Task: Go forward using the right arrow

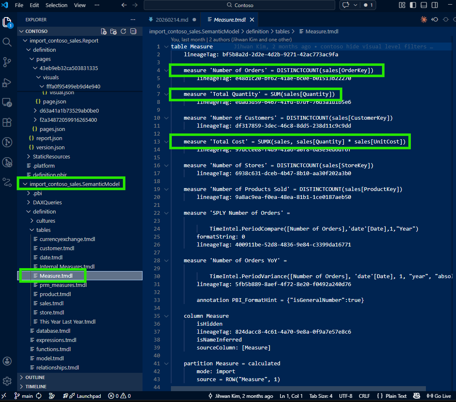Action: point(135,5)
